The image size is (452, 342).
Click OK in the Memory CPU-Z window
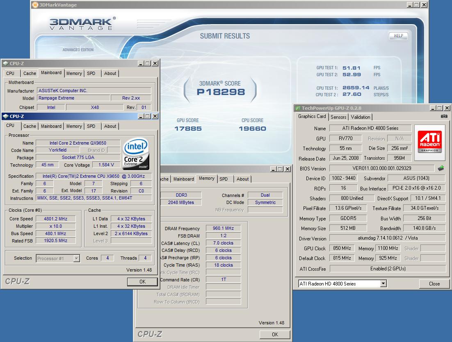[275, 335]
